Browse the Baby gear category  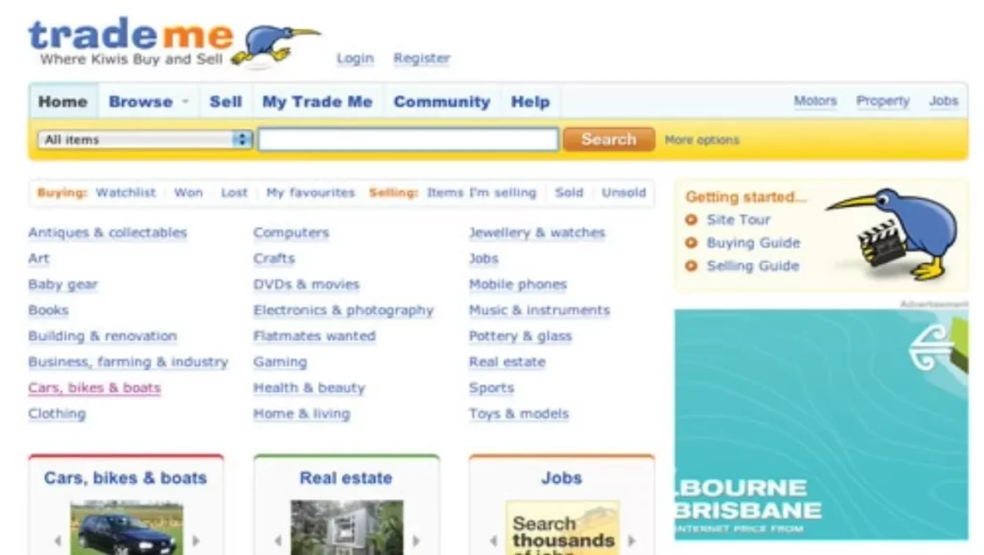coord(62,285)
